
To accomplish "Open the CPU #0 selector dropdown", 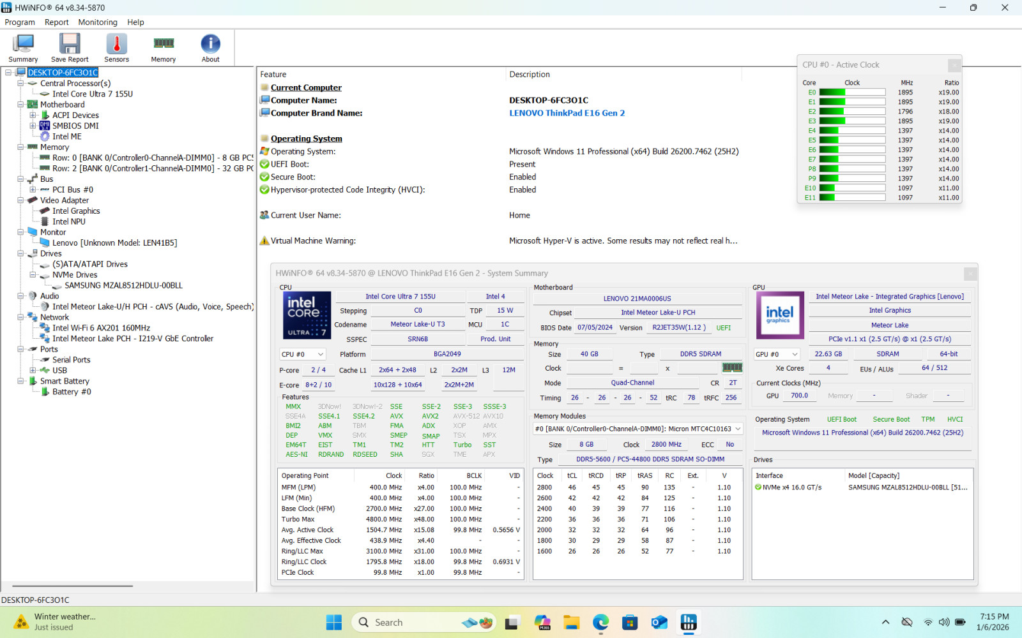I will point(303,354).
